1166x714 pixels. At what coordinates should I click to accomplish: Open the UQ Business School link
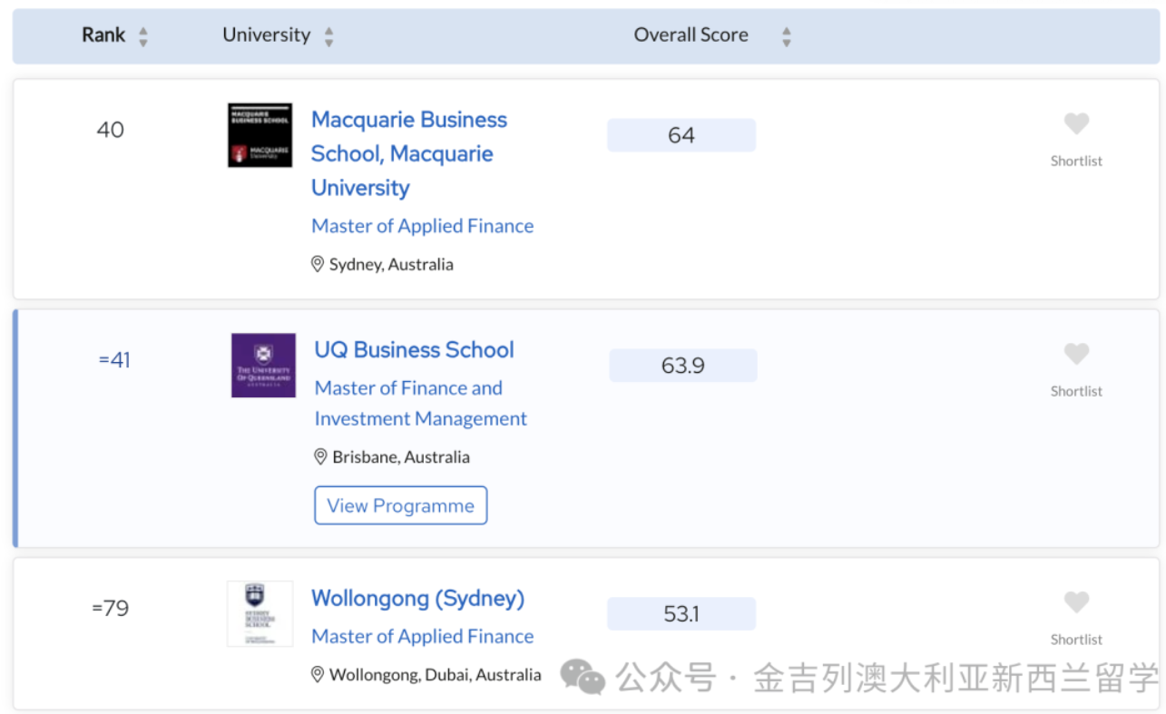click(x=414, y=350)
